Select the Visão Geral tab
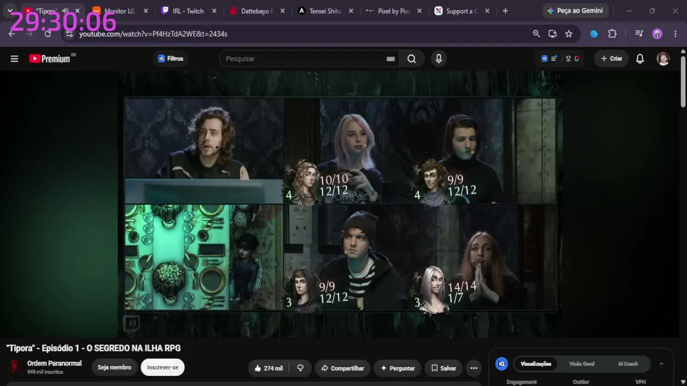This screenshot has width=687, height=386. click(x=582, y=364)
